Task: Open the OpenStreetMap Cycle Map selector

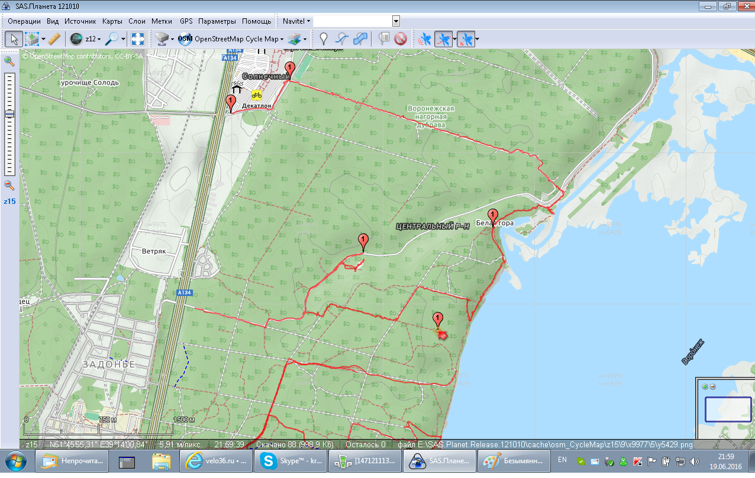Action: [231, 39]
